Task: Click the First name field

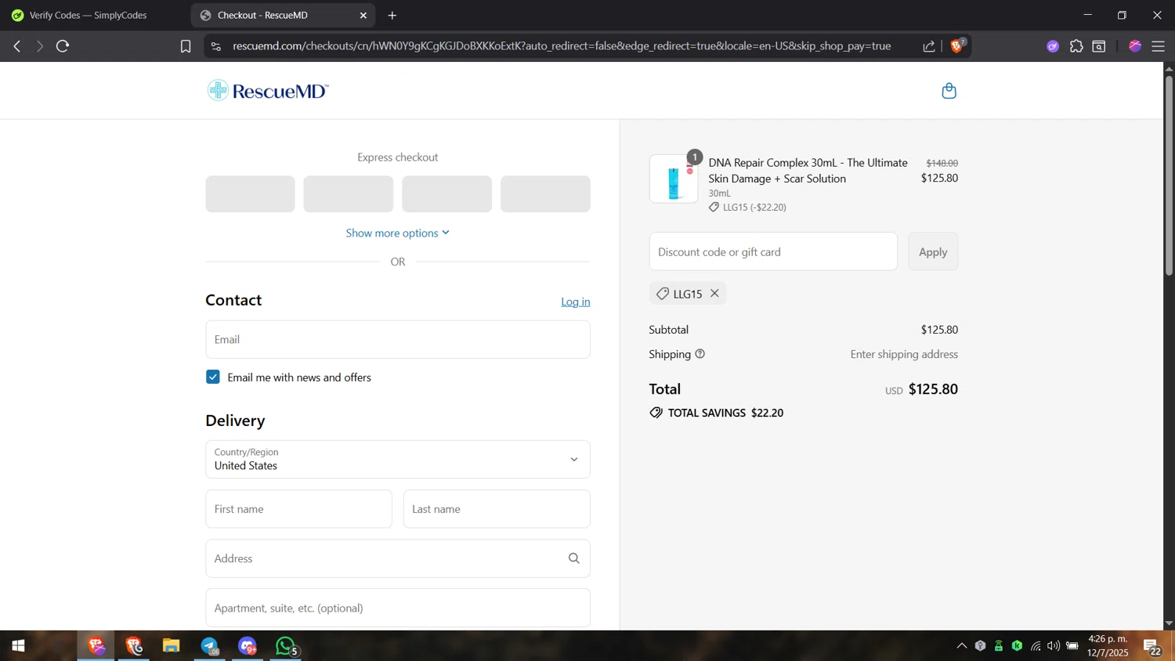Action: click(x=299, y=509)
